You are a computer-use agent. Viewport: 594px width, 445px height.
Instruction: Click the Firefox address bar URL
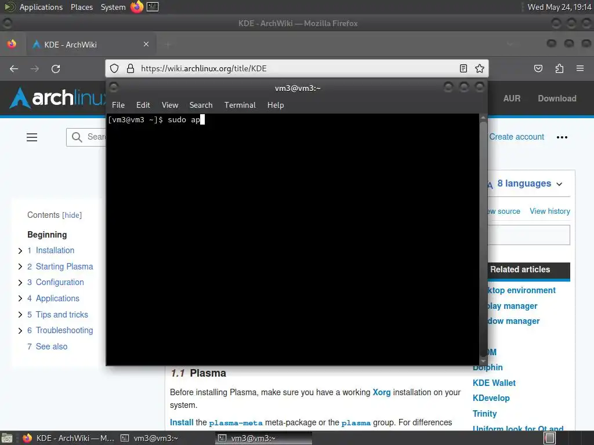pos(204,68)
